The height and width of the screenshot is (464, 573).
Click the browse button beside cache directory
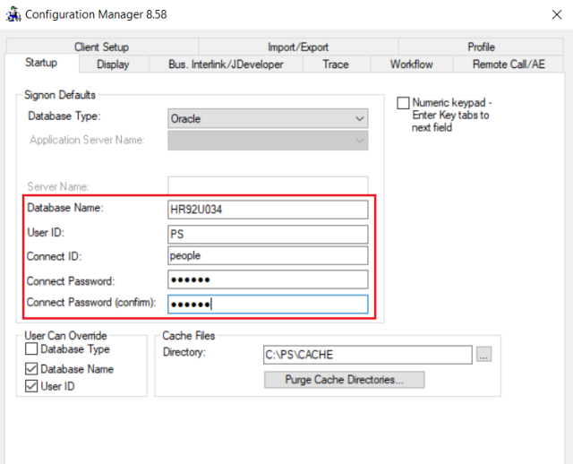[484, 355]
